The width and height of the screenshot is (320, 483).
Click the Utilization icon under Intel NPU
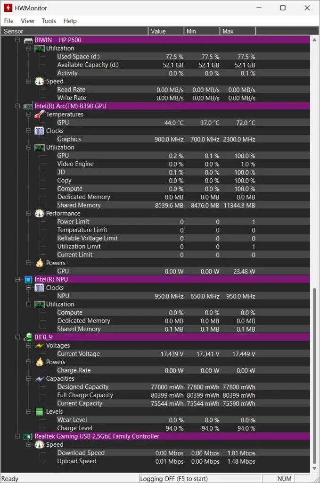40,304
